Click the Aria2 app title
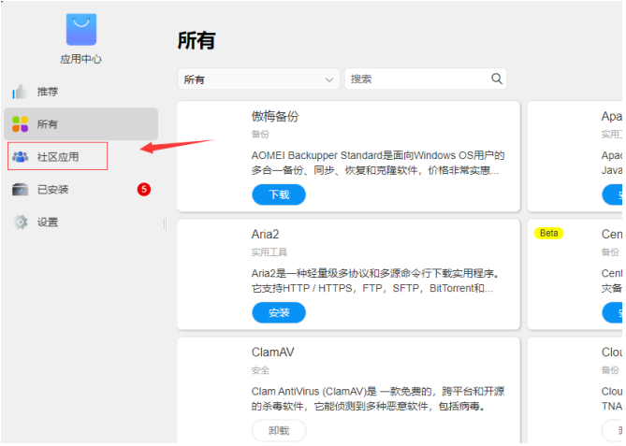626x446 pixels. tap(265, 234)
